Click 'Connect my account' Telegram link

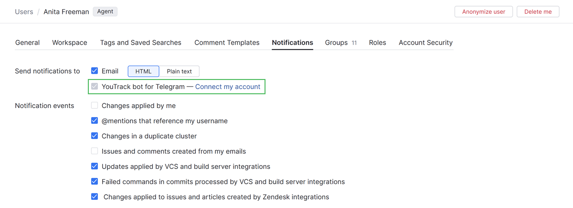(228, 87)
